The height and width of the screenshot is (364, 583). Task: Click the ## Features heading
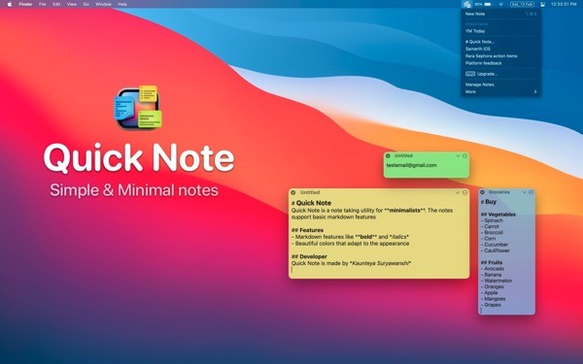pos(307,230)
